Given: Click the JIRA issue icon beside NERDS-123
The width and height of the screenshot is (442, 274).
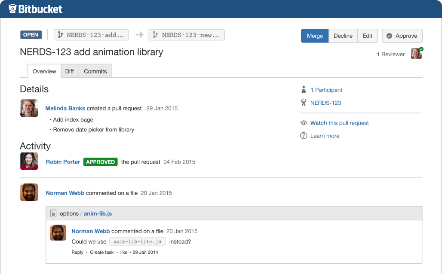Looking at the screenshot, I should tap(304, 103).
